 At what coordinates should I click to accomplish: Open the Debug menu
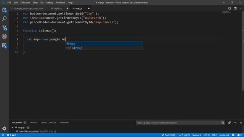click(x=50, y=3)
